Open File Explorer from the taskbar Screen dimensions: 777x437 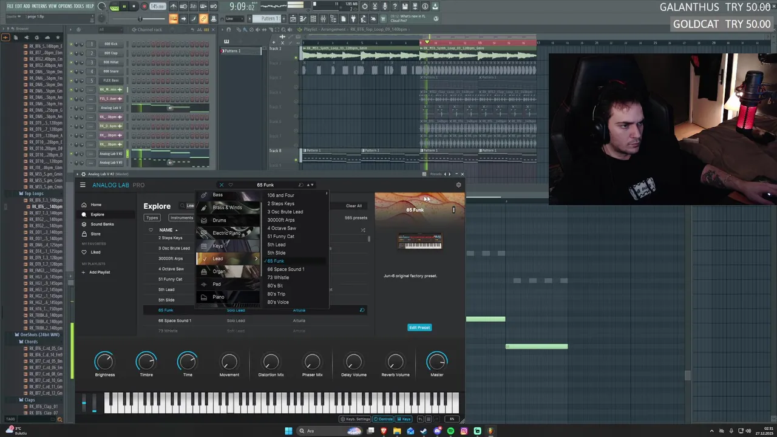point(397,431)
